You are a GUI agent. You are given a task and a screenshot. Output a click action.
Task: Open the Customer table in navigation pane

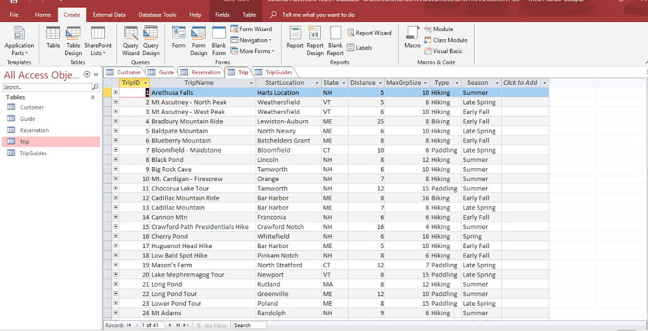32,108
